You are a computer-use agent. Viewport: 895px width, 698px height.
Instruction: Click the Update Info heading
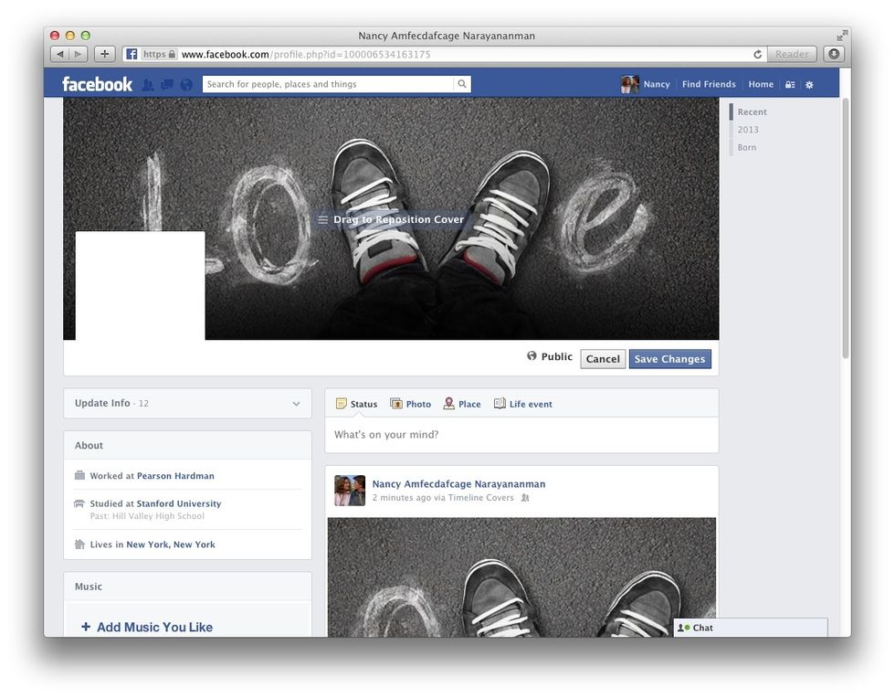(x=102, y=403)
